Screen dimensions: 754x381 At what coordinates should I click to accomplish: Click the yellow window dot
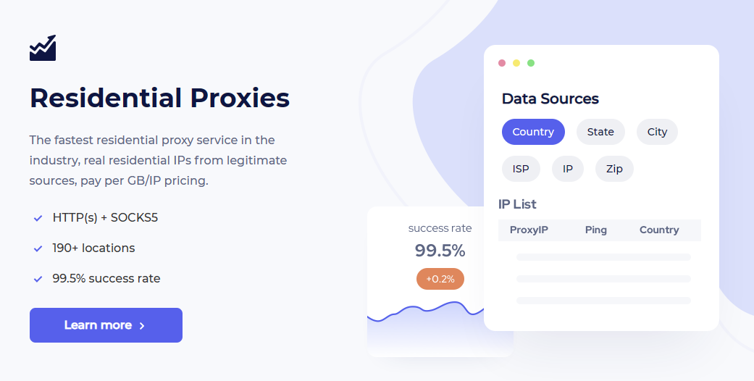tap(516, 63)
